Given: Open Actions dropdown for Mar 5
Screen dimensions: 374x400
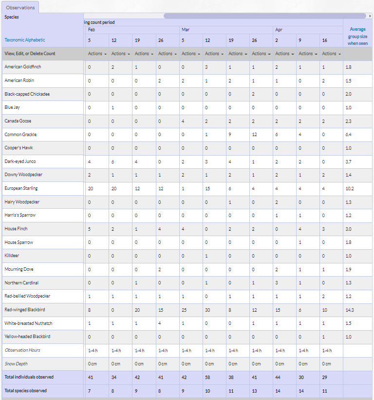Looking at the screenshot, I should 191,54.
